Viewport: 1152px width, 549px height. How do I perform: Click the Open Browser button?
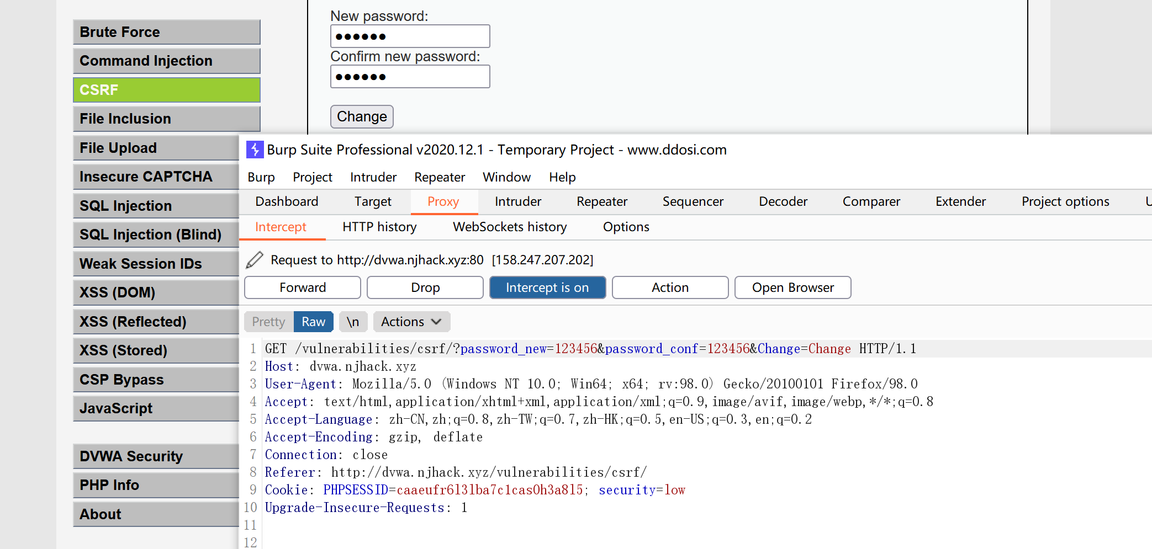(792, 287)
